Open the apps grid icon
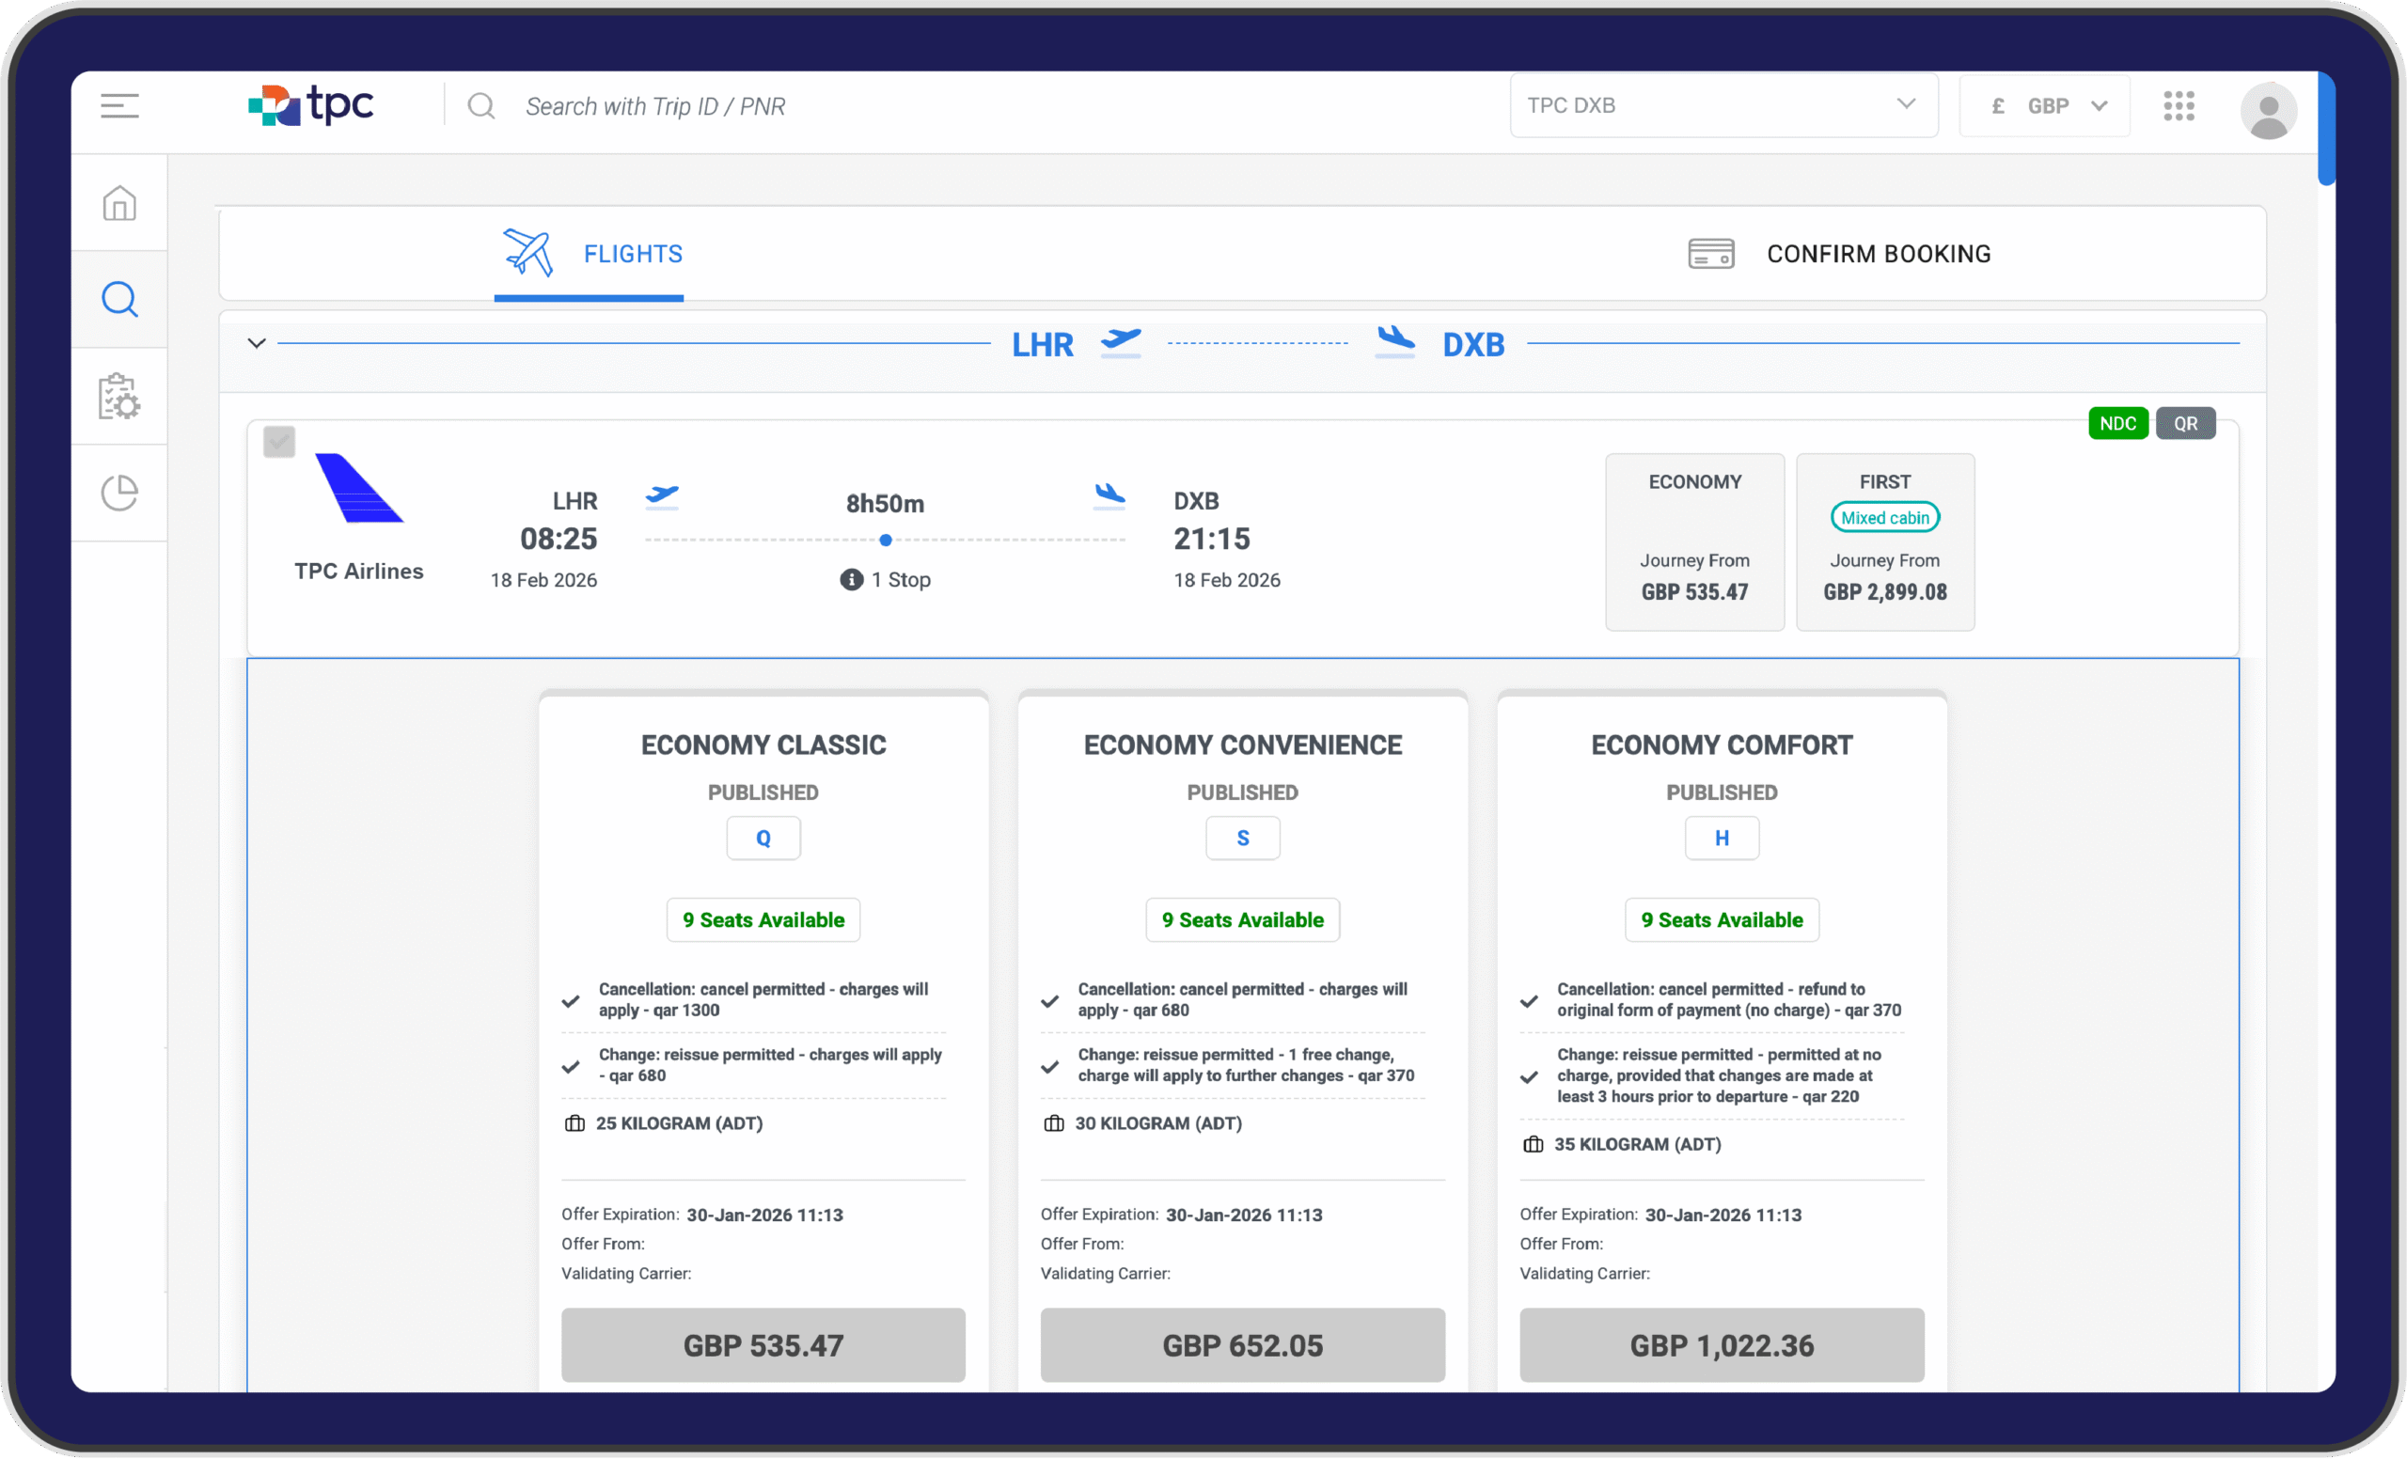This screenshot has width=2407, height=1459. pyautogui.click(x=2179, y=105)
